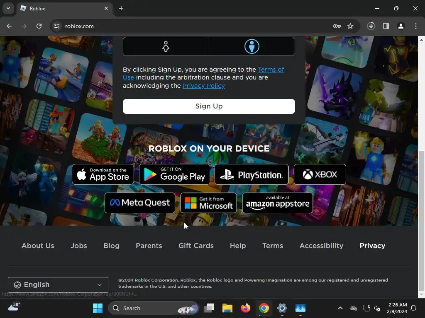
Task: Open the Xbox store badge
Action: tap(320, 174)
